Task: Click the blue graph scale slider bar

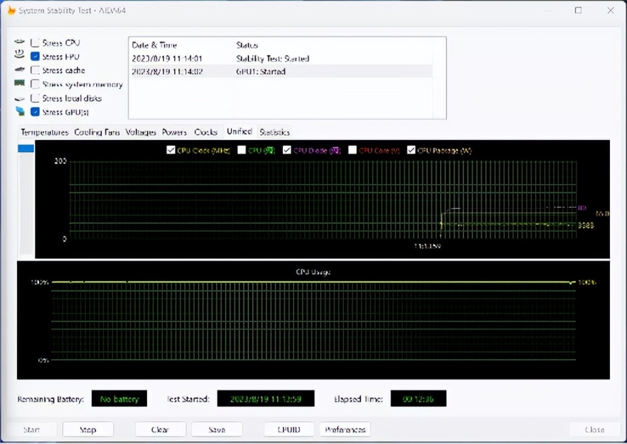Action: (26, 149)
